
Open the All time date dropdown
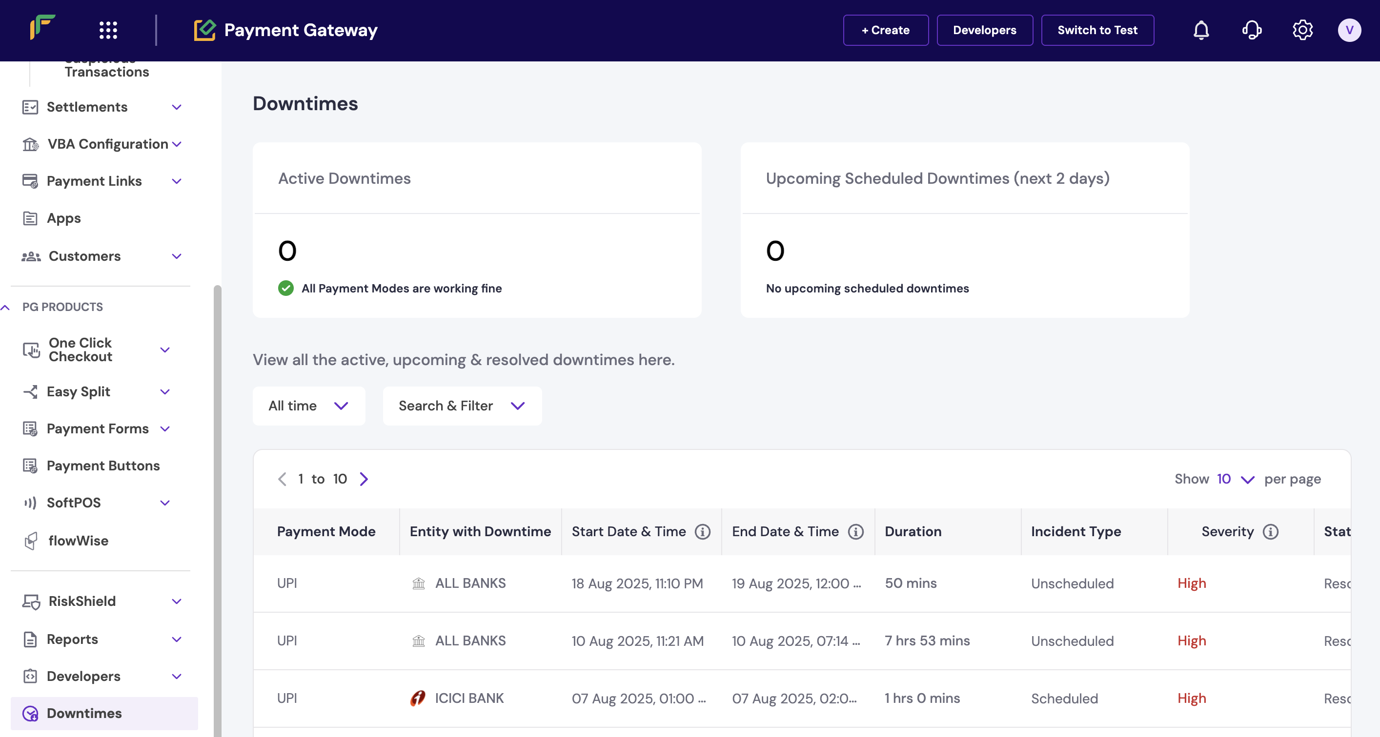click(308, 406)
